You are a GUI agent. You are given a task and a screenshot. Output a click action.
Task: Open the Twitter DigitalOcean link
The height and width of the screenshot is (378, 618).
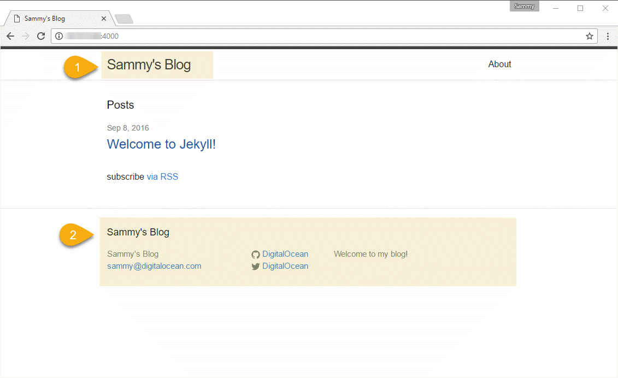285,266
